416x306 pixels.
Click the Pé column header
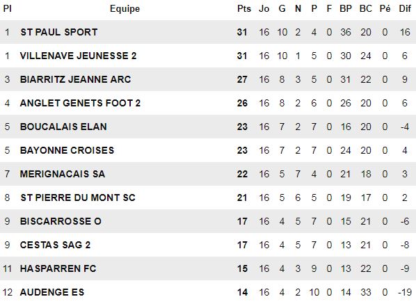tap(385, 9)
